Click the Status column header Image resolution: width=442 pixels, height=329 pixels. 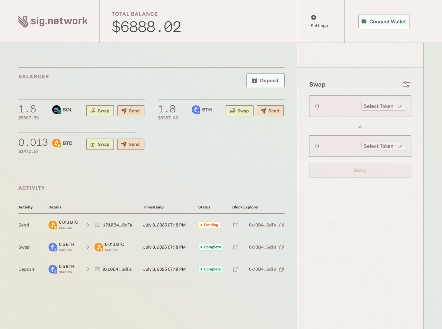click(204, 207)
